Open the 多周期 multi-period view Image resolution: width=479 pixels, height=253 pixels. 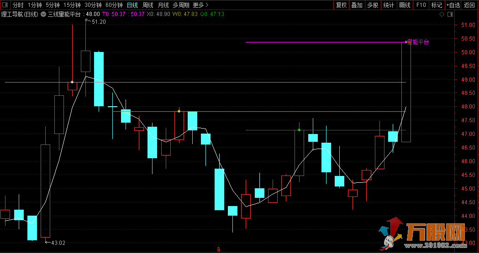pos(181,5)
